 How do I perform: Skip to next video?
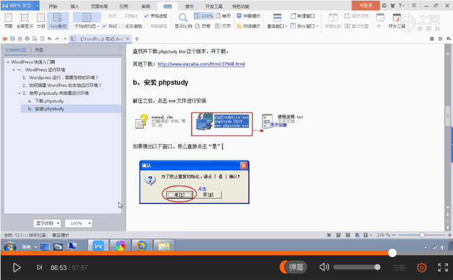[40, 268]
